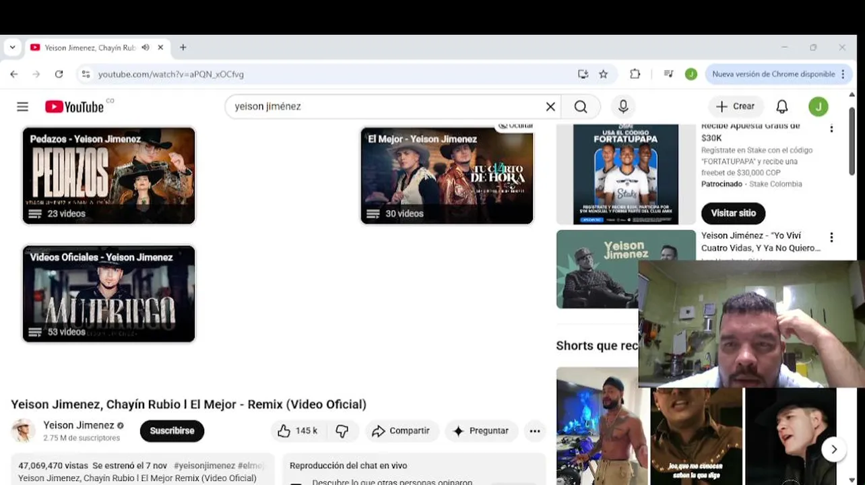Click the video title El Mejor - Remix
Image resolution: width=865 pixels, height=485 pixels.
tap(189, 404)
